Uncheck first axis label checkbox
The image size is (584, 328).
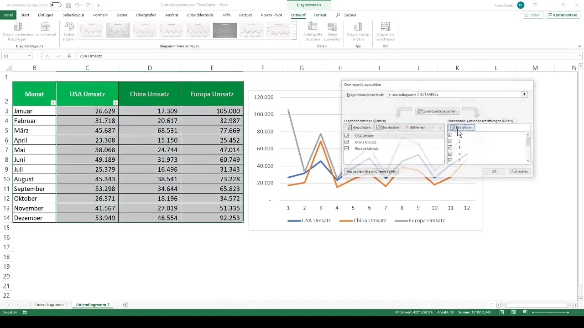coord(450,135)
